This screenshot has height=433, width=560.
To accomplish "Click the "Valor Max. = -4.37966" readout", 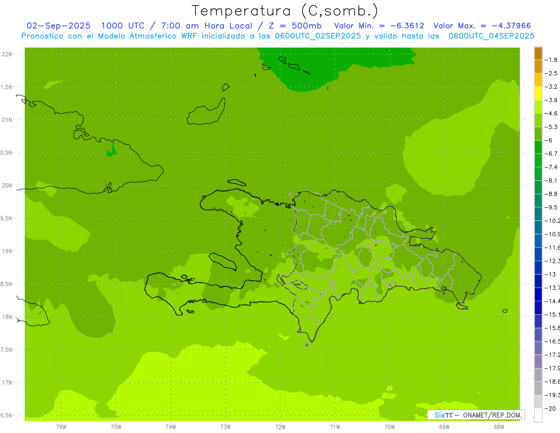I will (x=482, y=26).
